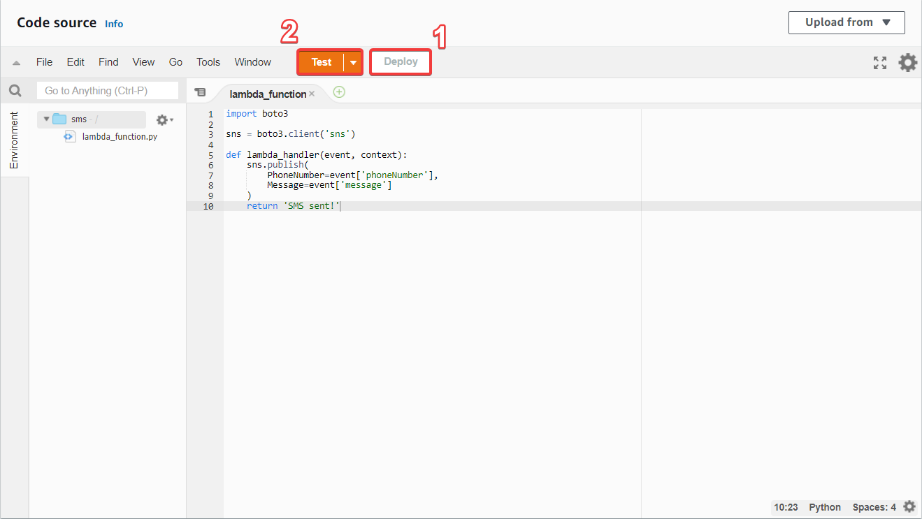
Task: Click the 10:23 cursor position indicator
Action: tap(786, 507)
